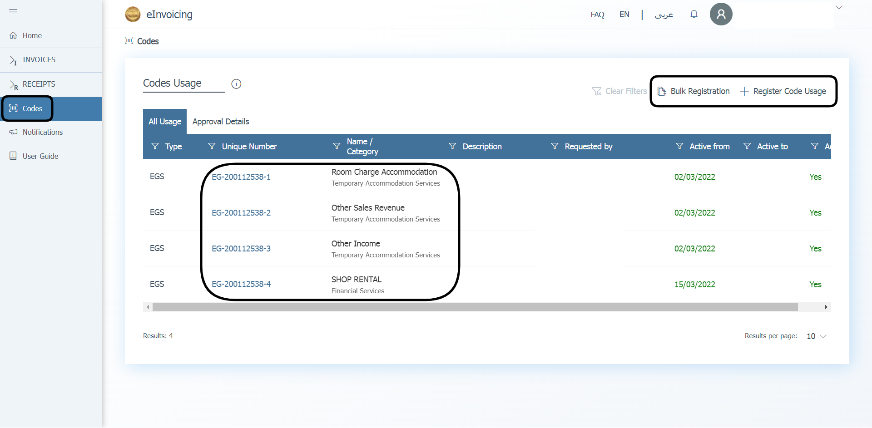The width and height of the screenshot is (872, 428).
Task: Click the scrollbar right arrow
Action: pyautogui.click(x=826, y=307)
